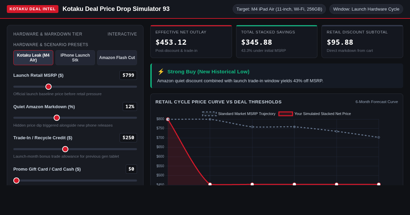Image resolution: width=410 pixels, height=215 pixels.
Task: Click the 12% markdown value box
Action: click(130, 106)
